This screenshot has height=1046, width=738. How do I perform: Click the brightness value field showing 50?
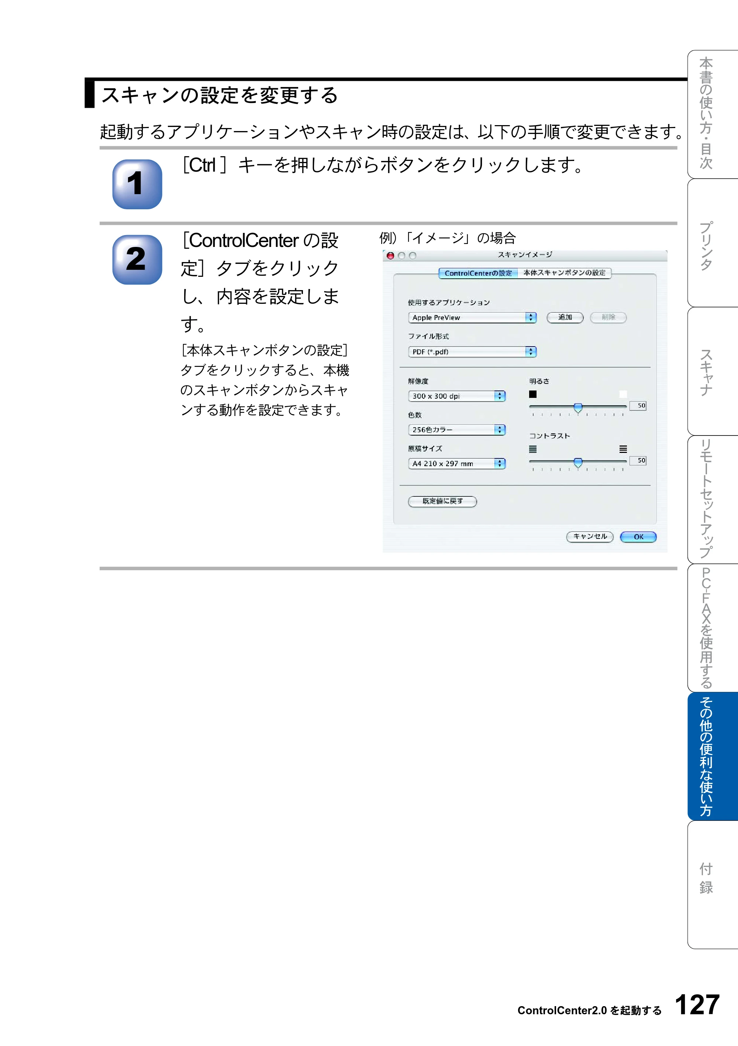pos(638,406)
